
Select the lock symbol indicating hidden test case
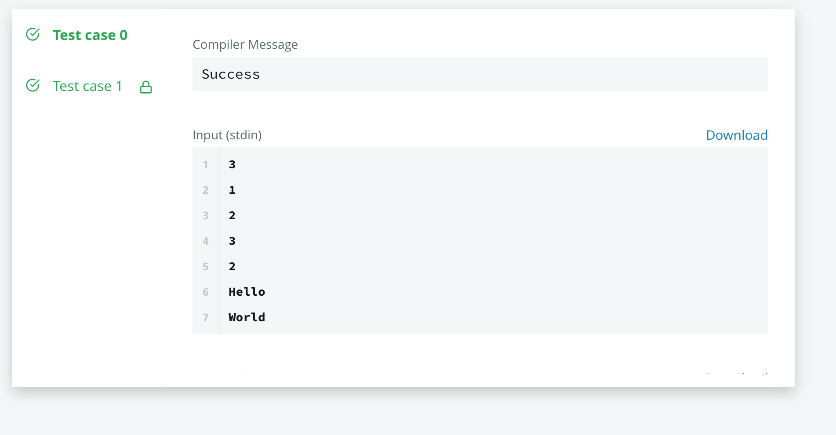coord(145,87)
